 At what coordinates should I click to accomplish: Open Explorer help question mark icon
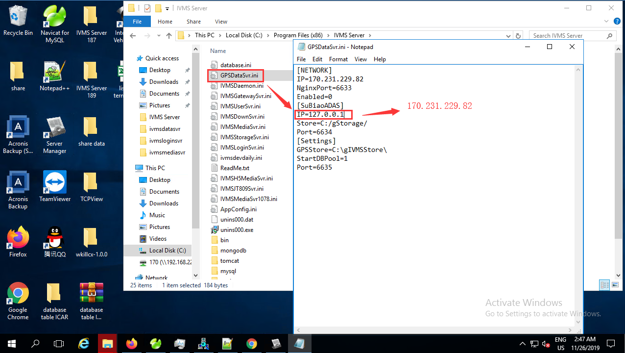tap(617, 22)
